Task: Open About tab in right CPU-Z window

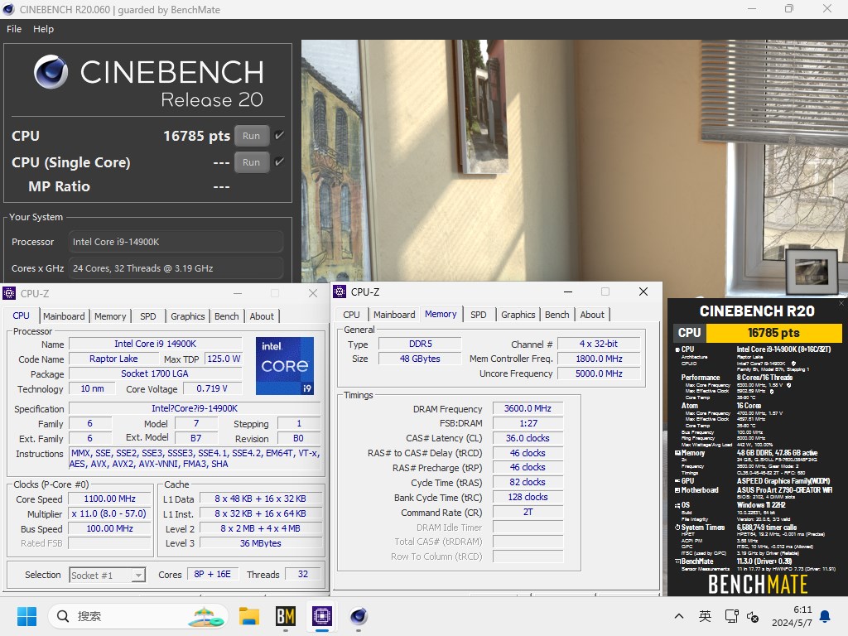Action: 592,315
